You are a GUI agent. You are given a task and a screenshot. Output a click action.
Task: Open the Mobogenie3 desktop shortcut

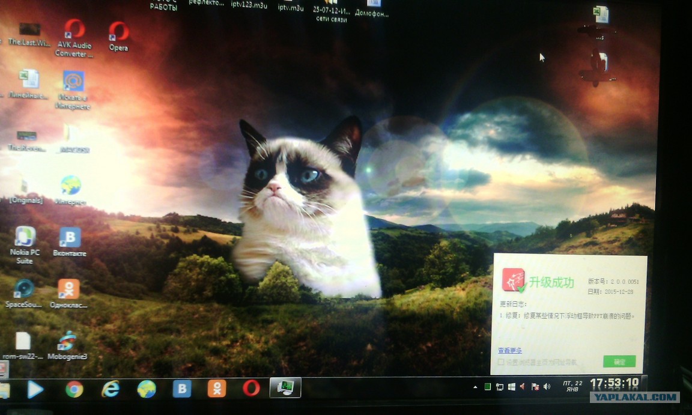point(67,346)
